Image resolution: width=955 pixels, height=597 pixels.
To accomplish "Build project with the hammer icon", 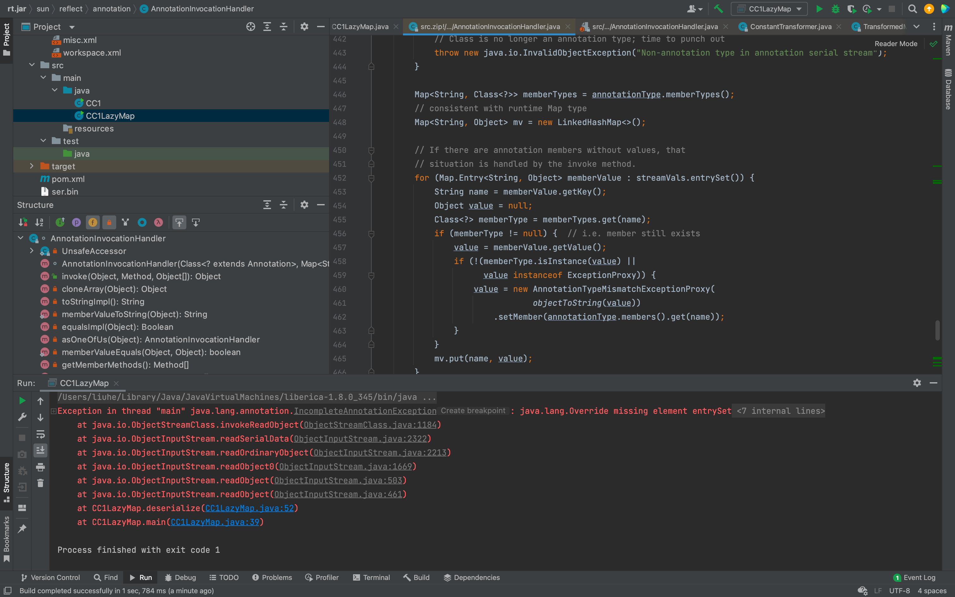I will click(x=718, y=9).
